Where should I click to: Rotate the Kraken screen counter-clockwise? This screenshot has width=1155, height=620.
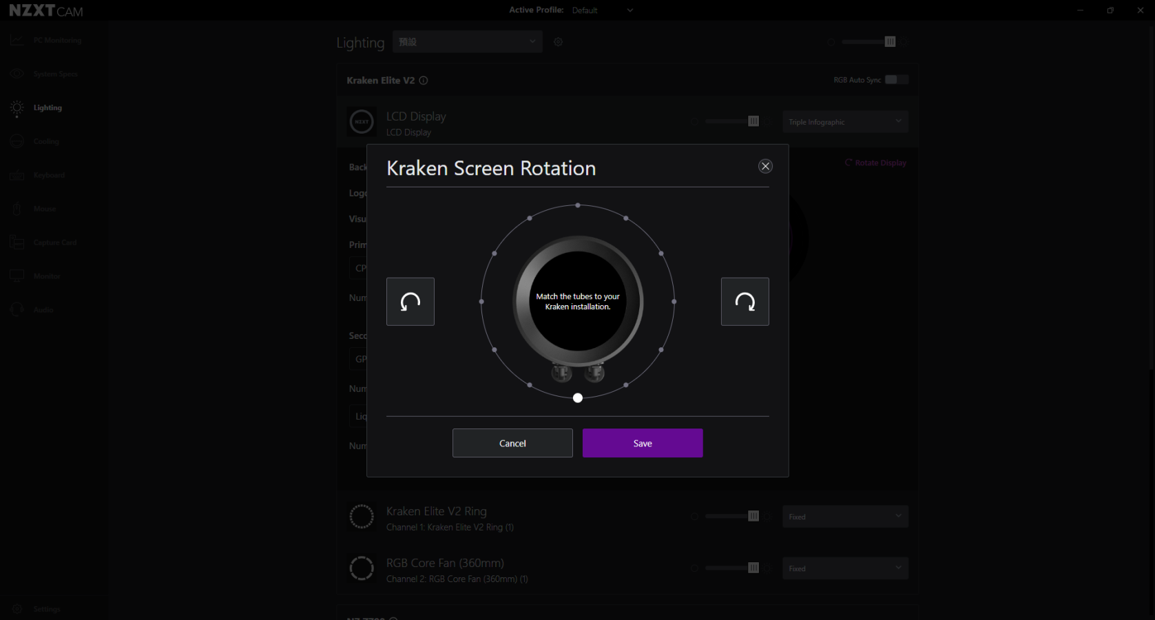410,302
